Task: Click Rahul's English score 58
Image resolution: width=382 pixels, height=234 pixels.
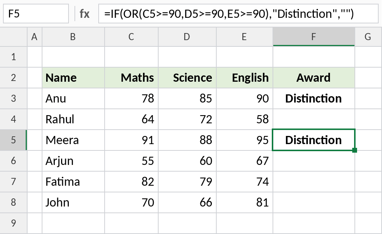Action: click(x=245, y=119)
